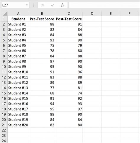140x143 pixels.
Task: Select column E header
Action: (111, 14)
